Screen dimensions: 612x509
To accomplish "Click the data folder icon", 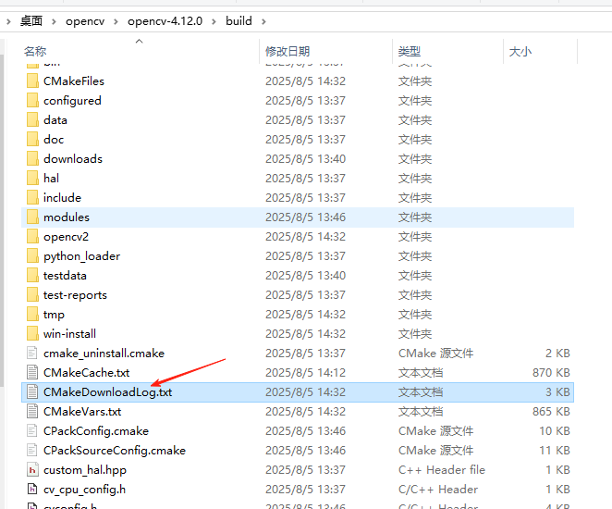I will [x=32, y=120].
